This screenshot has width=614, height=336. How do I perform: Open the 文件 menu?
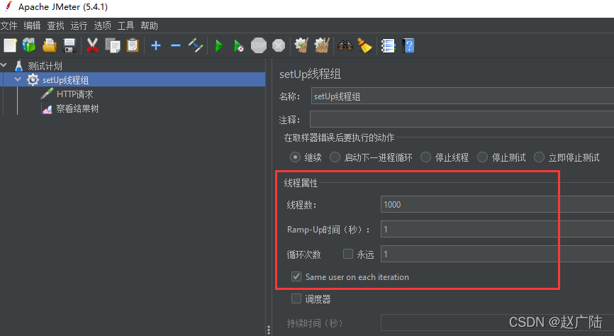pos(9,26)
